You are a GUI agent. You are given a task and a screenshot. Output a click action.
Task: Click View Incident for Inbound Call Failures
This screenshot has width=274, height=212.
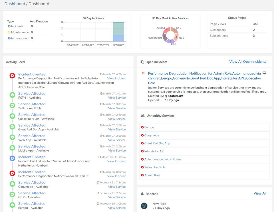(116, 161)
